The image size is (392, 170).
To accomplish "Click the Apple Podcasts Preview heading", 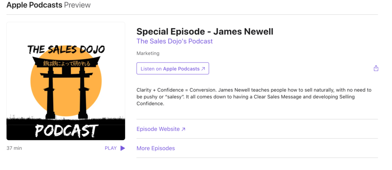I will pyautogui.click(x=49, y=5).
